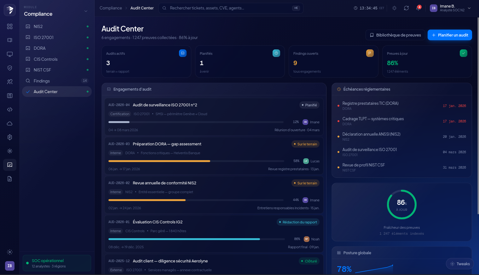
Task: Click the Compliance breadcrumb link
Action: (111, 8)
